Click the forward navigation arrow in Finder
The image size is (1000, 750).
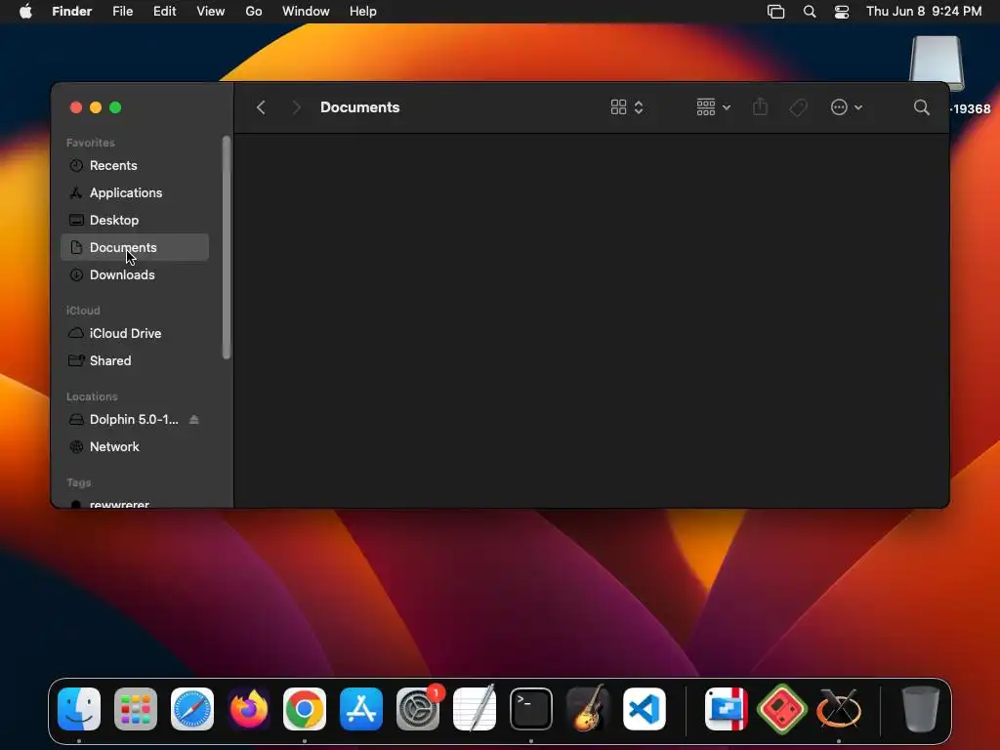click(296, 107)
